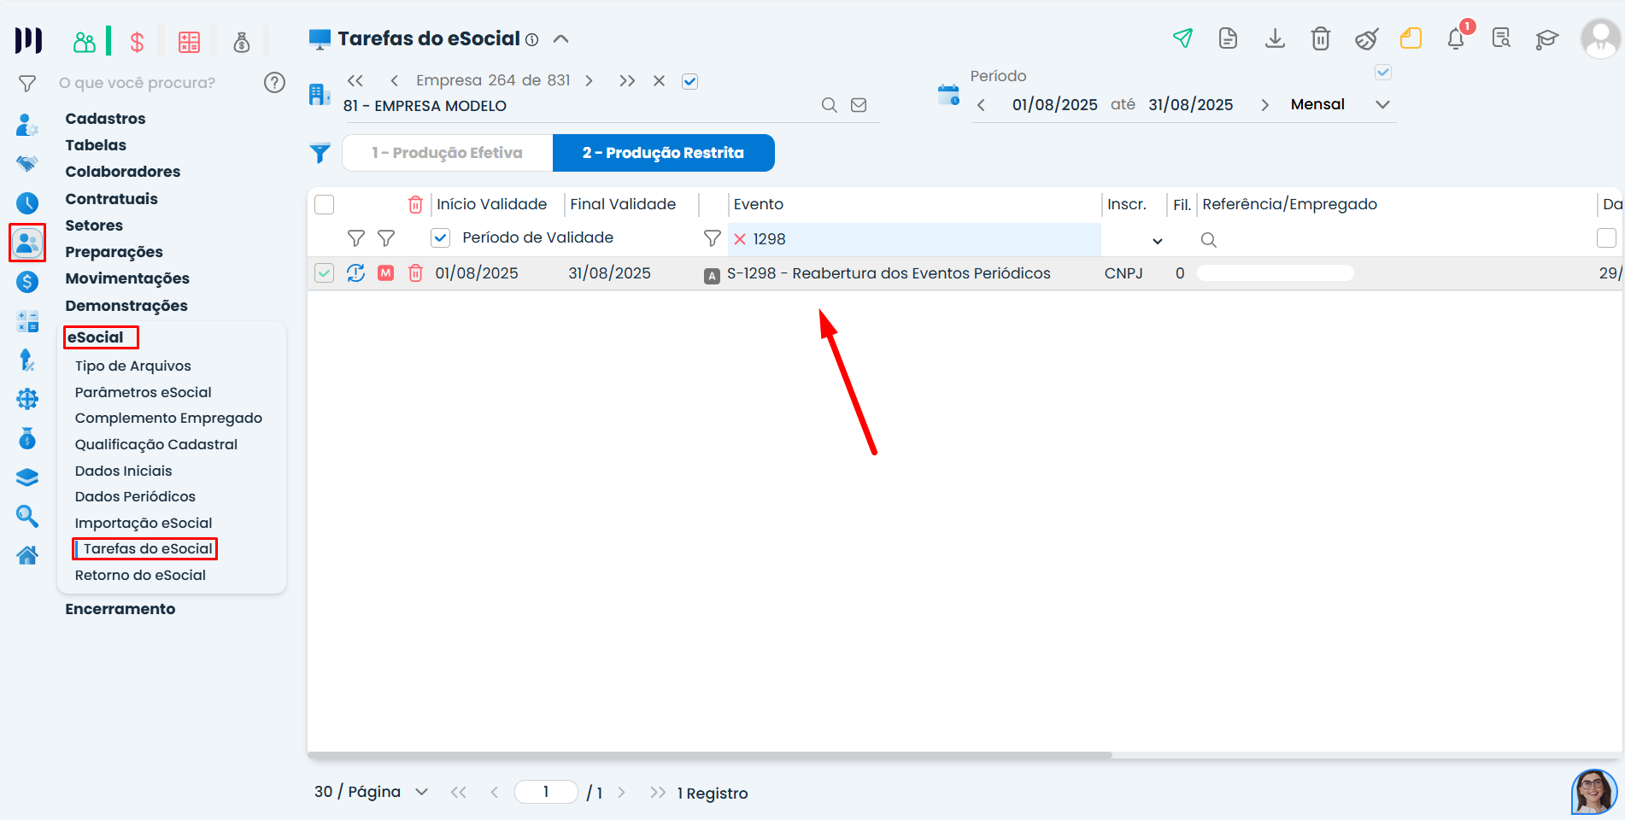Image resolution: width=1625 pixels, height=820 pixels.
Task: Click the O que você procura search field
Action: pyautogui.click(x=138, y=83)
